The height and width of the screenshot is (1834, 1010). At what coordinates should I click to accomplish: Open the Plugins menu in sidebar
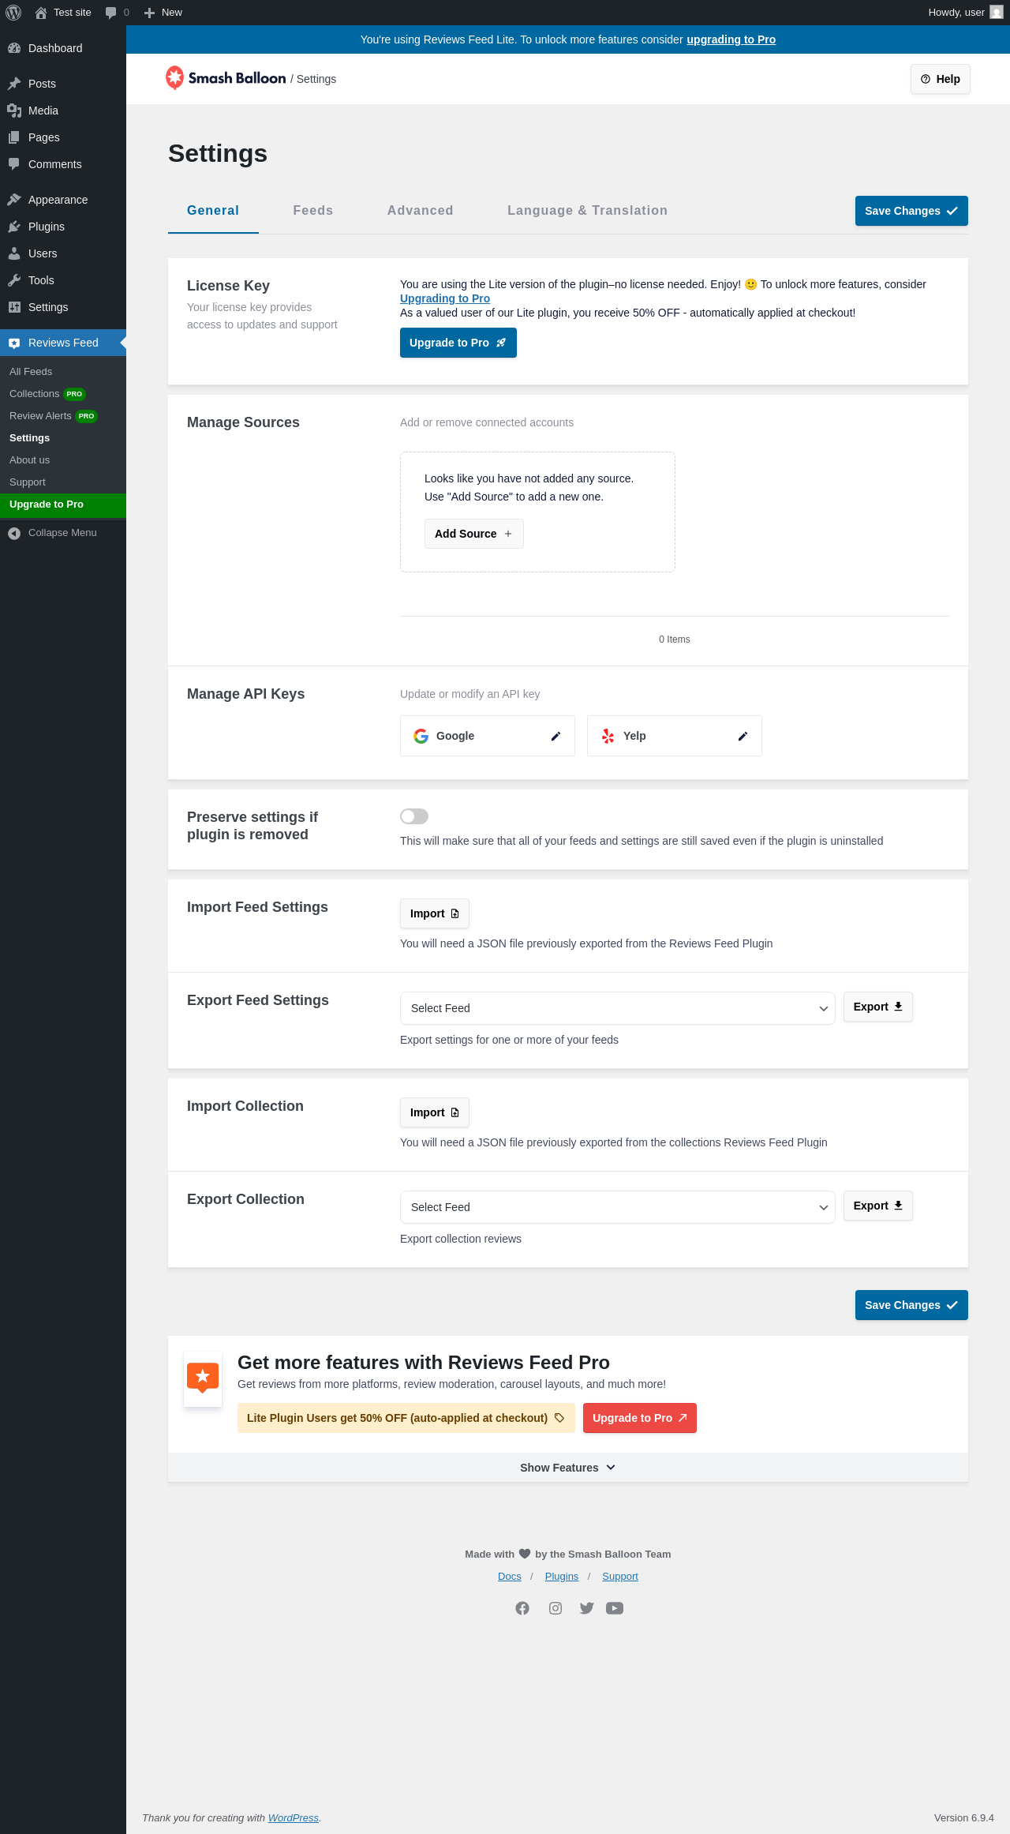47,227
